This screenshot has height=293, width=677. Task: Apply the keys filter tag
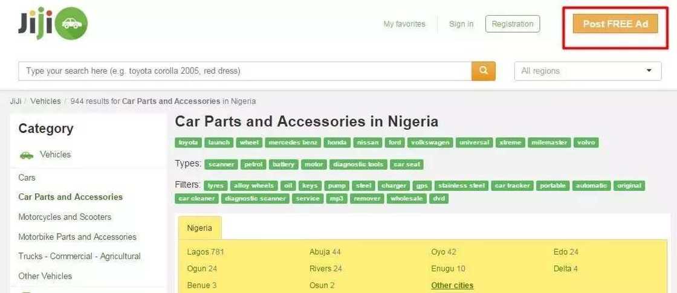point(309,185)
